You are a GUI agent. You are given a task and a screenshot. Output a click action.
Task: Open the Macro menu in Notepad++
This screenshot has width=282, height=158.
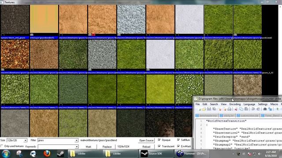[x=274, y=104]
